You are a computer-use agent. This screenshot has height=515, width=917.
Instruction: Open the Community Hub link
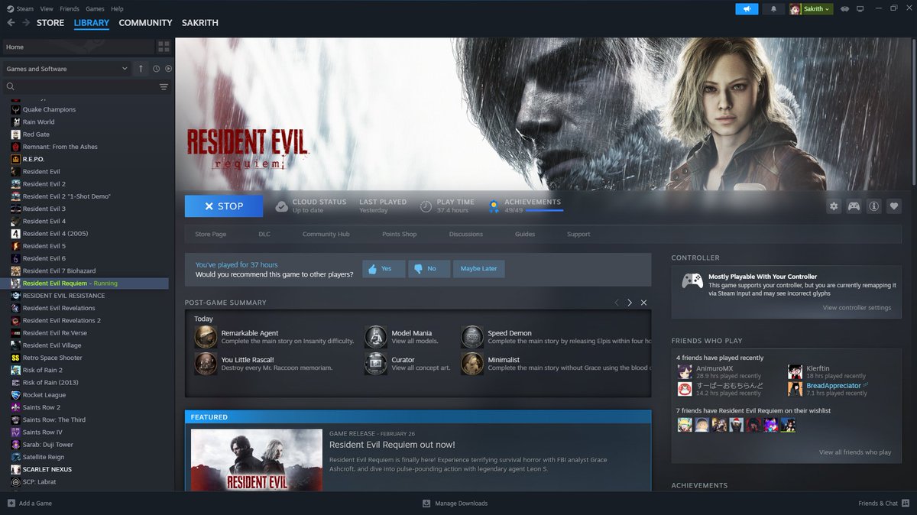pos(326,235)
